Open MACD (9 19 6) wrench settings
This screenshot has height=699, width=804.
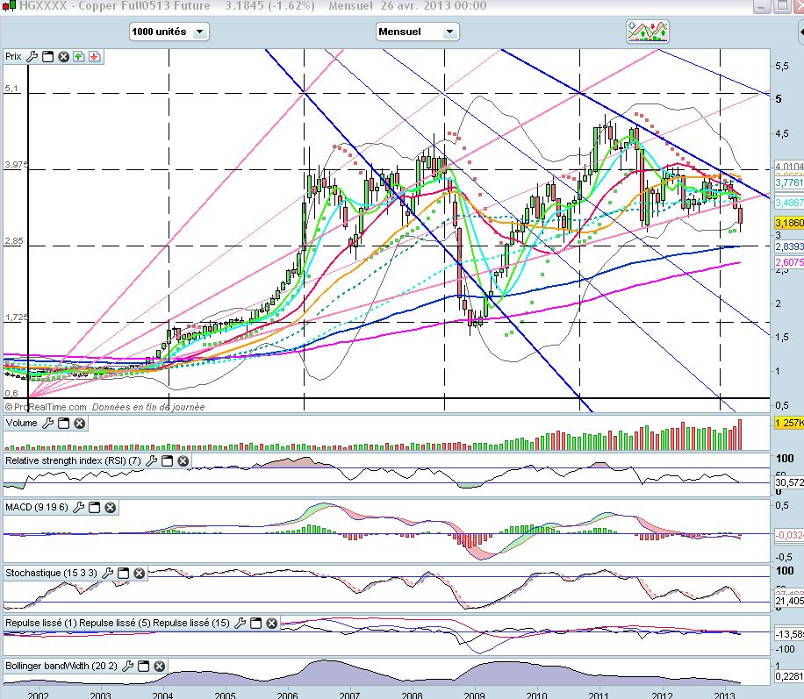pyautogui.click(x=78, y=507)
